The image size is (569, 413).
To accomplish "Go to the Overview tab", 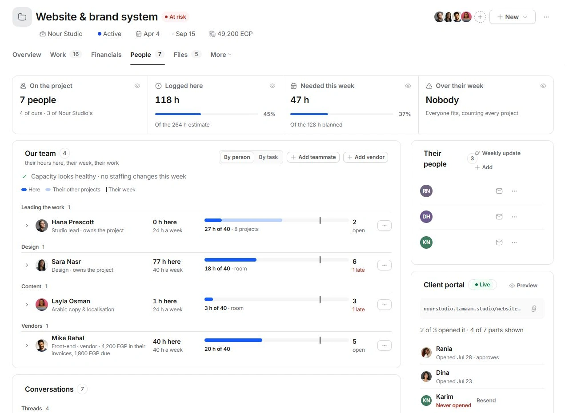I will [x=27, y=55].
